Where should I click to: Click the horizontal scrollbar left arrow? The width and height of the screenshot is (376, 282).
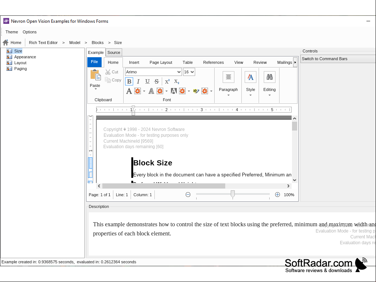tap(99, 186)
